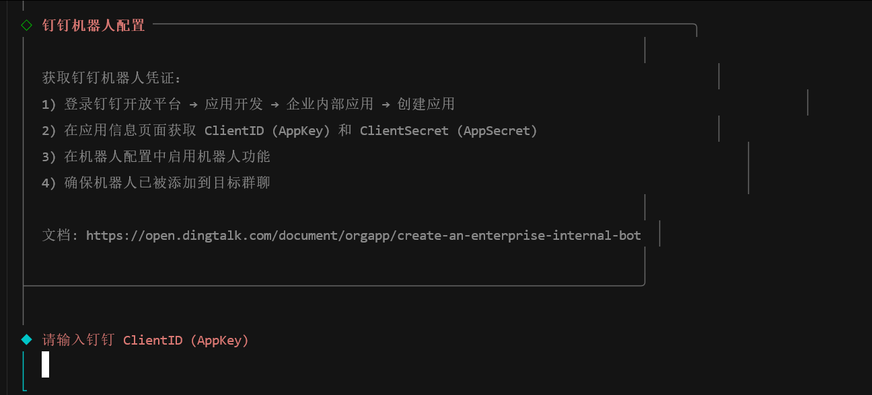This screenshot has width=872, height=395.
Task: Click the 获取钉钉机器人凭证 heading line
Action: pos(112,78)
